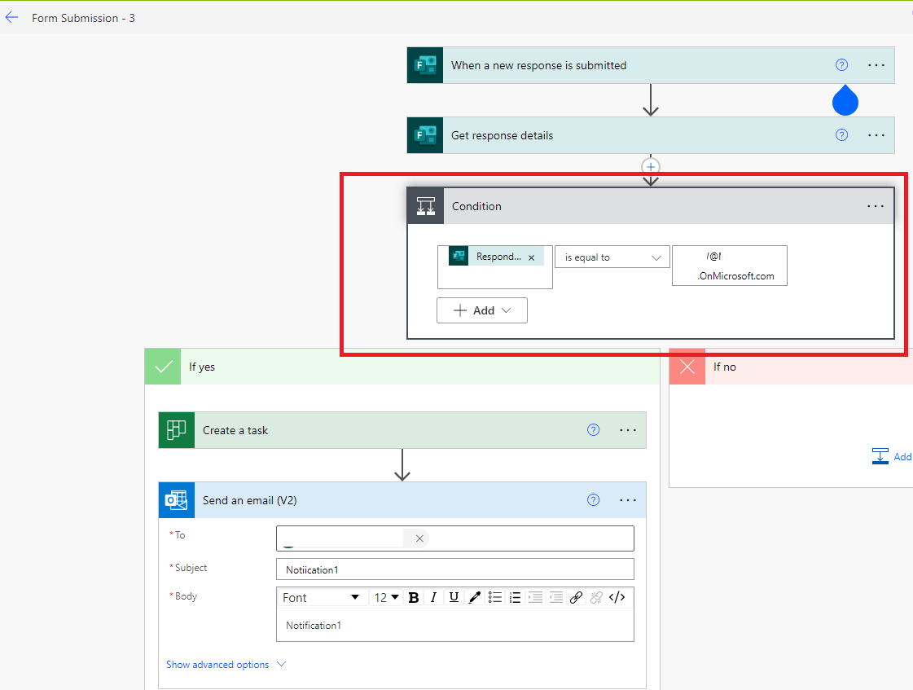The height and width of the screenshot is (690, 913).
Task: Expand the 'Get response details' card
Action: (x=651, y=135)
